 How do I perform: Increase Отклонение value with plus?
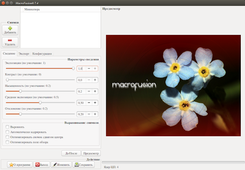(x=95, y=114)
